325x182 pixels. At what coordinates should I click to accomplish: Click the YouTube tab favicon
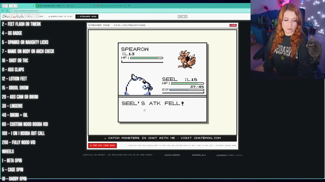click(x=98, y=6)
